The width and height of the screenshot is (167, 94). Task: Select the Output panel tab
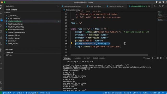(87, 58)
